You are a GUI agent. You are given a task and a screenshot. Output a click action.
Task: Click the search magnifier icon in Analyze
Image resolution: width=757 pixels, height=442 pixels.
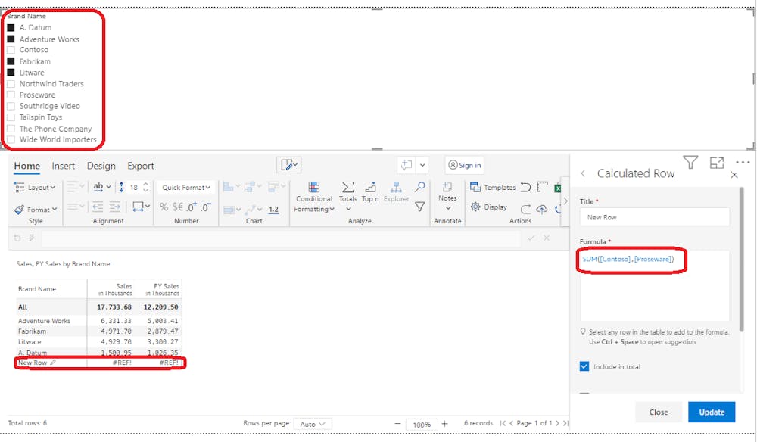click(419, 187)
